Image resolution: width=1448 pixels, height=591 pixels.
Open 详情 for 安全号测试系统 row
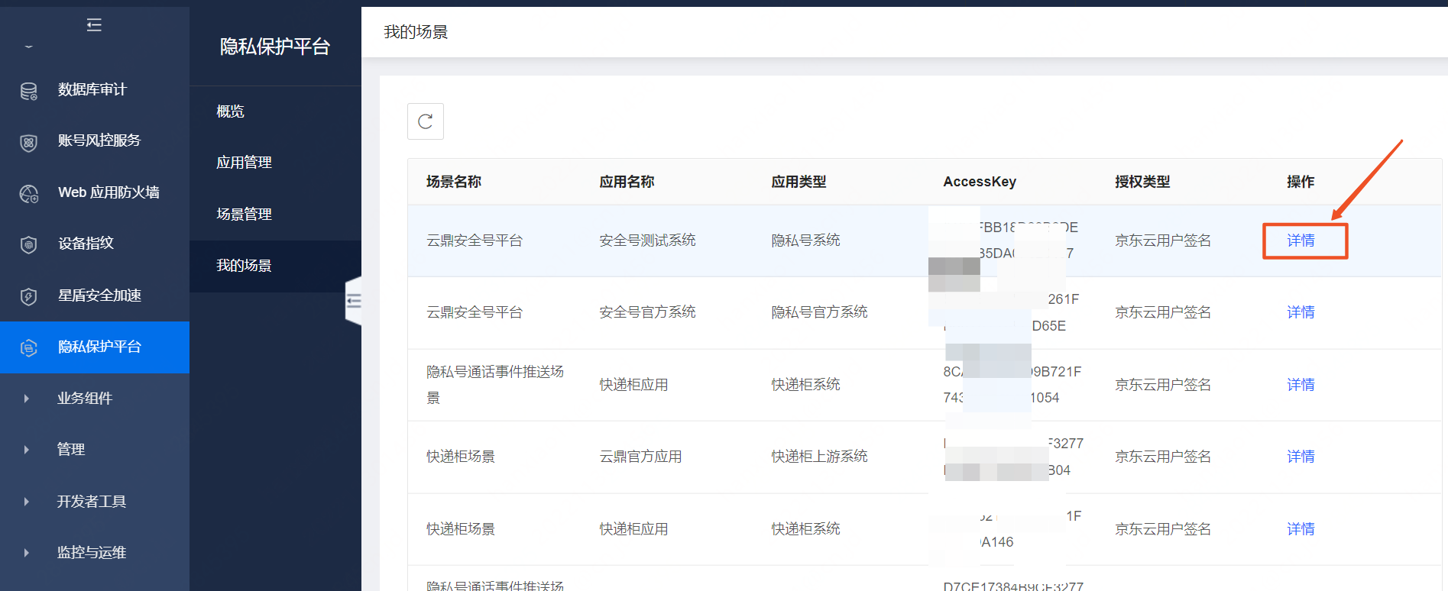coord(1301,241)
